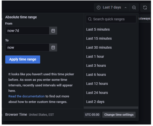This screenshot has height=126, width=153.
Task: Click the search magnifier icon
Action: coord(90,19)
